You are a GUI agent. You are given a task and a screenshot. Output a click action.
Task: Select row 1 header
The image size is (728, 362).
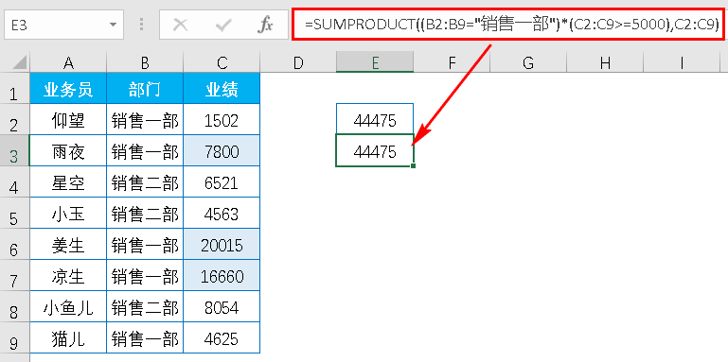coord(14,88)
